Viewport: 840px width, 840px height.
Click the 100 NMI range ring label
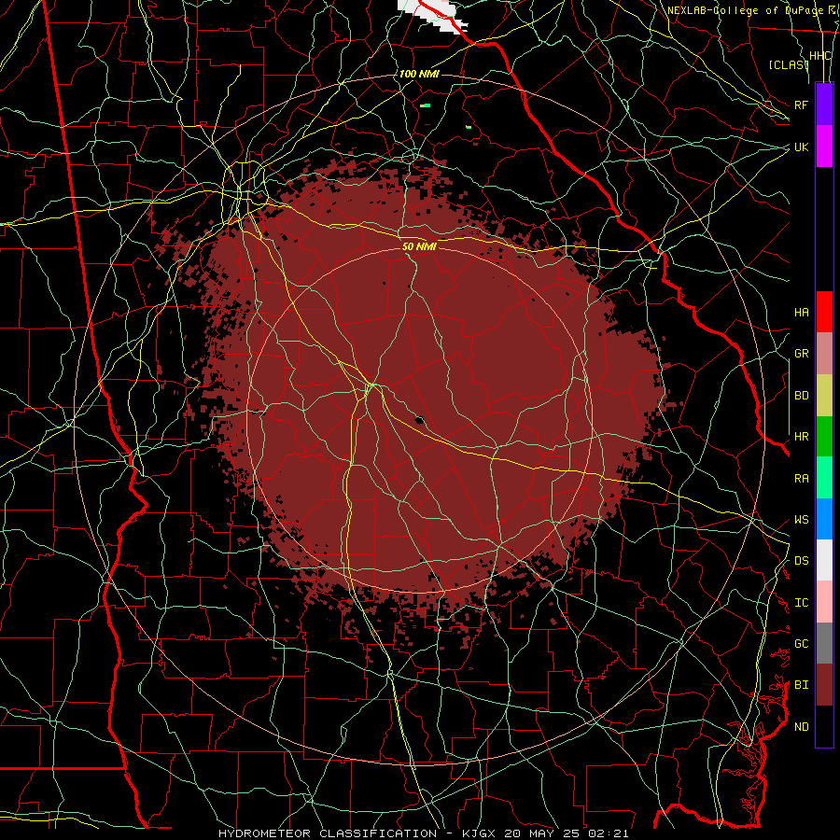pos(419,74)
